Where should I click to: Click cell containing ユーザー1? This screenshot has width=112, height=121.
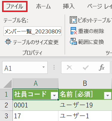pos(85,116)
